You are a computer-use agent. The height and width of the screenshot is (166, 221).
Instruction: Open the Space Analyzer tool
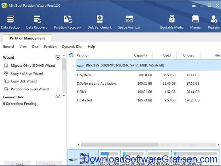click(129, 22)
